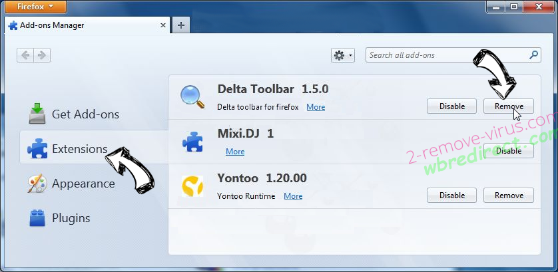Click the Search all add-ons field
Screen dimensions: 558x272
pyautogui.click(x=446, y=55)
